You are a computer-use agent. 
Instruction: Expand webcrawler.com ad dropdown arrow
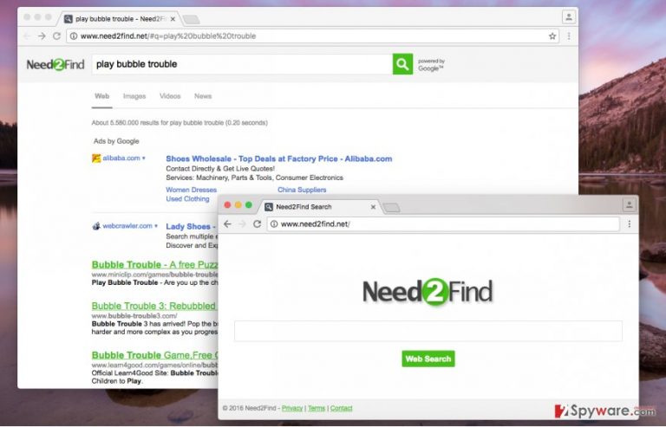[156, 226]
